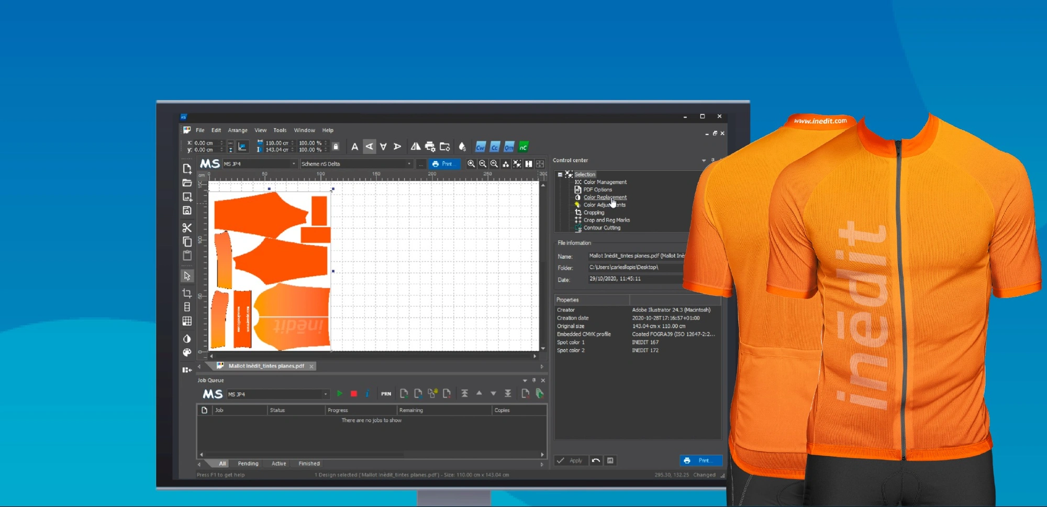Open the color palette tool icon

pyautogui.click(x=187, y=352)
